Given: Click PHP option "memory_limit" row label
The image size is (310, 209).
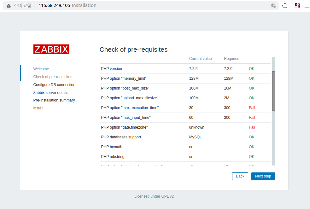Looking at the screenshot, I should click(124, 78).
